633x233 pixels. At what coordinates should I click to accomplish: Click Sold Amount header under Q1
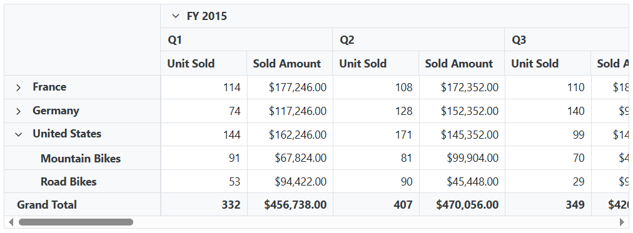click(x=290, y=63)
